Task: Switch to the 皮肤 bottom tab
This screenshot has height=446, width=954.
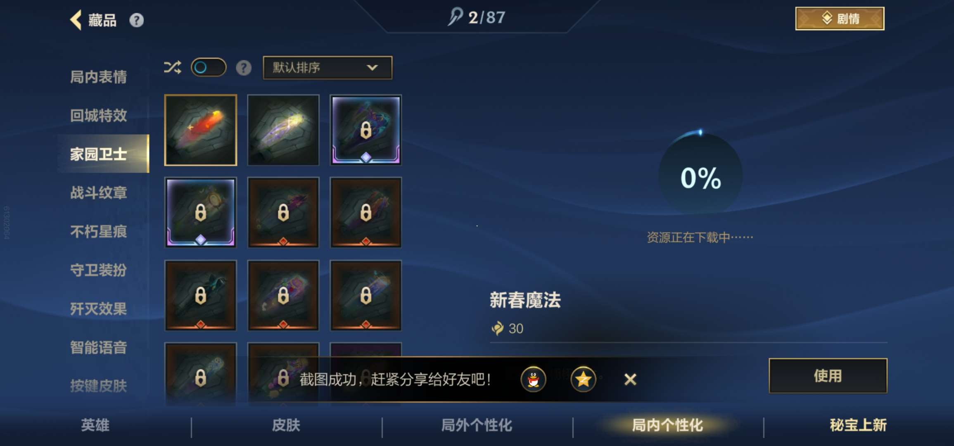Action: pos(286,425)
